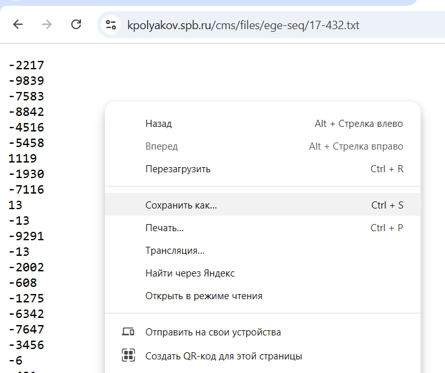The image size is (445, 373).
Task: Click the number -8842
Action: pyautogui.click(x=26, y=112)
